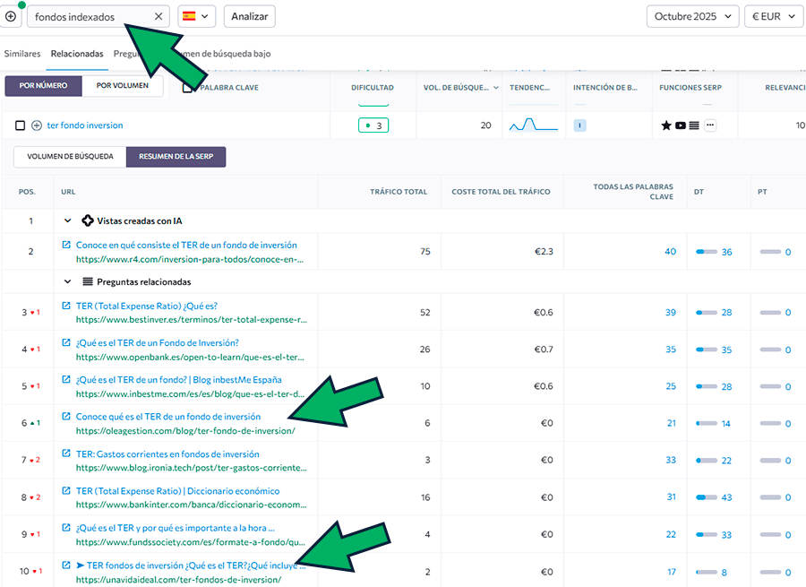Open the EUR currency dropdown

click(x=773, y=16)
